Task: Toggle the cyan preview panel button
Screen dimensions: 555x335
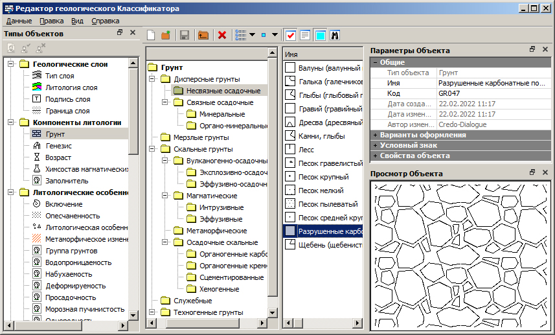Action: (x=320, y=35)
